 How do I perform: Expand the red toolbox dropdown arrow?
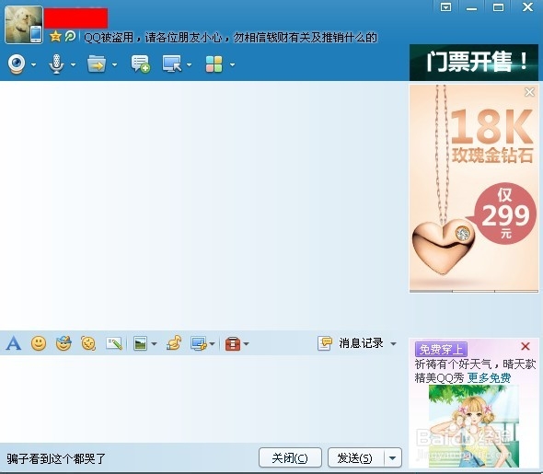pyautogui.click(x=247, y=344)
